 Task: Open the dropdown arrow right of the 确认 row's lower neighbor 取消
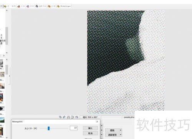pos(102,135)
